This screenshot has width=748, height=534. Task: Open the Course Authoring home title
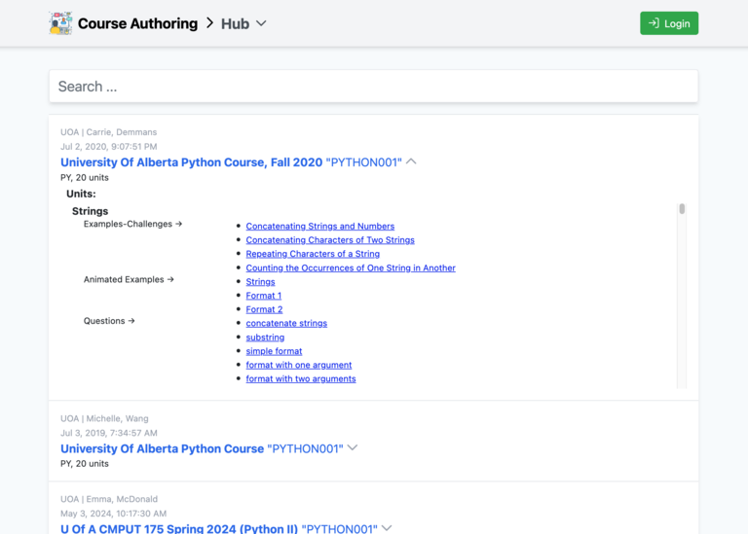pos(137,23)
